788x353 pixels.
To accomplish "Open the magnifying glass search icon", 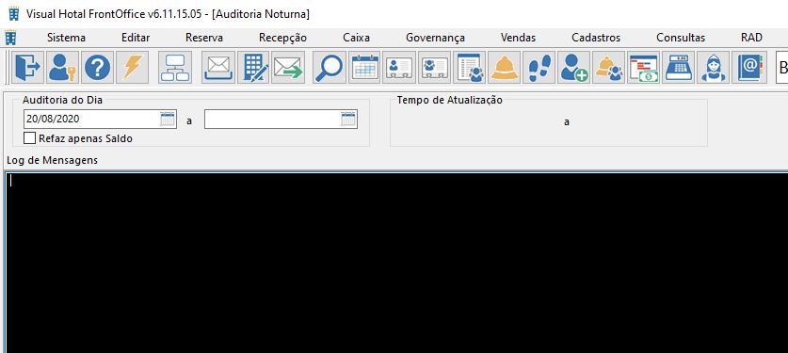I will pyautogui.click(x=330, y=67).
